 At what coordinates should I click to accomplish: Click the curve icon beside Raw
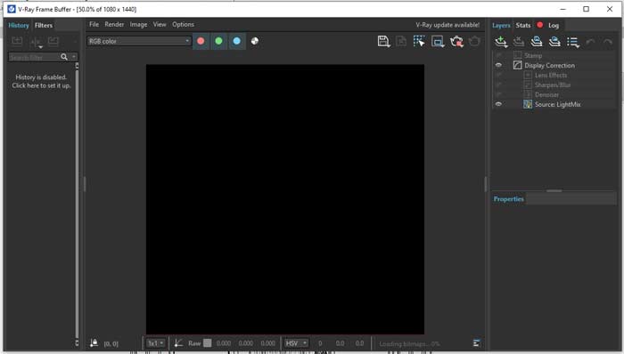tap(178, 343)
